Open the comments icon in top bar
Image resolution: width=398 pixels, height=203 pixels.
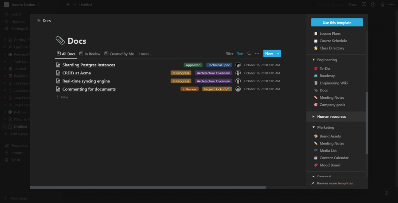point(364,5)
